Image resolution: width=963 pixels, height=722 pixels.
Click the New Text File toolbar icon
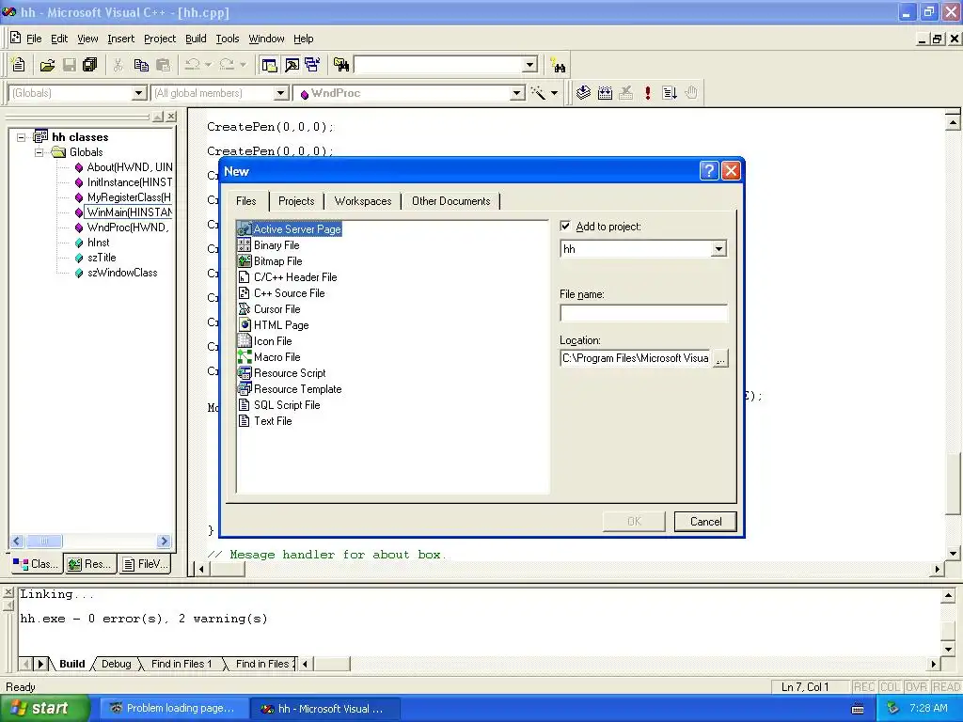(x=19, y=65)
